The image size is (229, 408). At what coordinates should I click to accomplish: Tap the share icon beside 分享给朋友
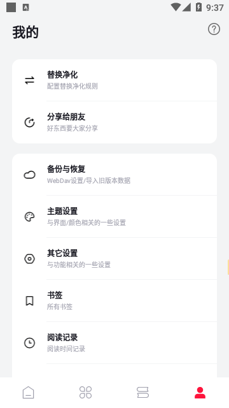click(x=30, y=122)
